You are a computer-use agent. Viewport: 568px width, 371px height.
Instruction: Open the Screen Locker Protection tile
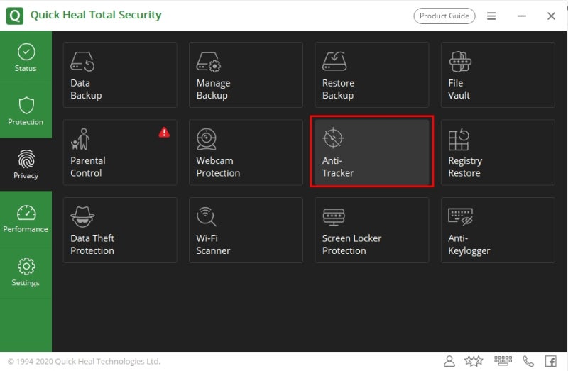(x=372, y=231)
